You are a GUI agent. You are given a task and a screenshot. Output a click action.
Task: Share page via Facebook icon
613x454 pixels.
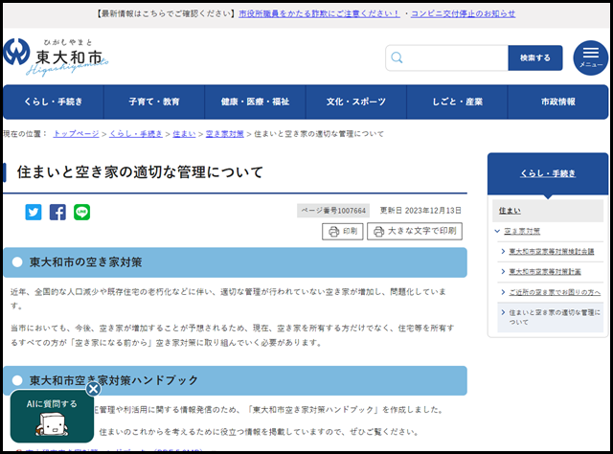57,213
